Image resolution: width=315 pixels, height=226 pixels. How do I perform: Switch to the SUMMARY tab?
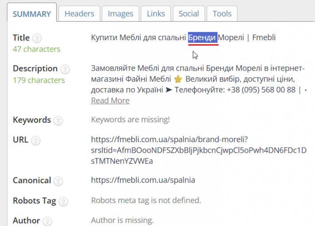(x=32, y=13)
